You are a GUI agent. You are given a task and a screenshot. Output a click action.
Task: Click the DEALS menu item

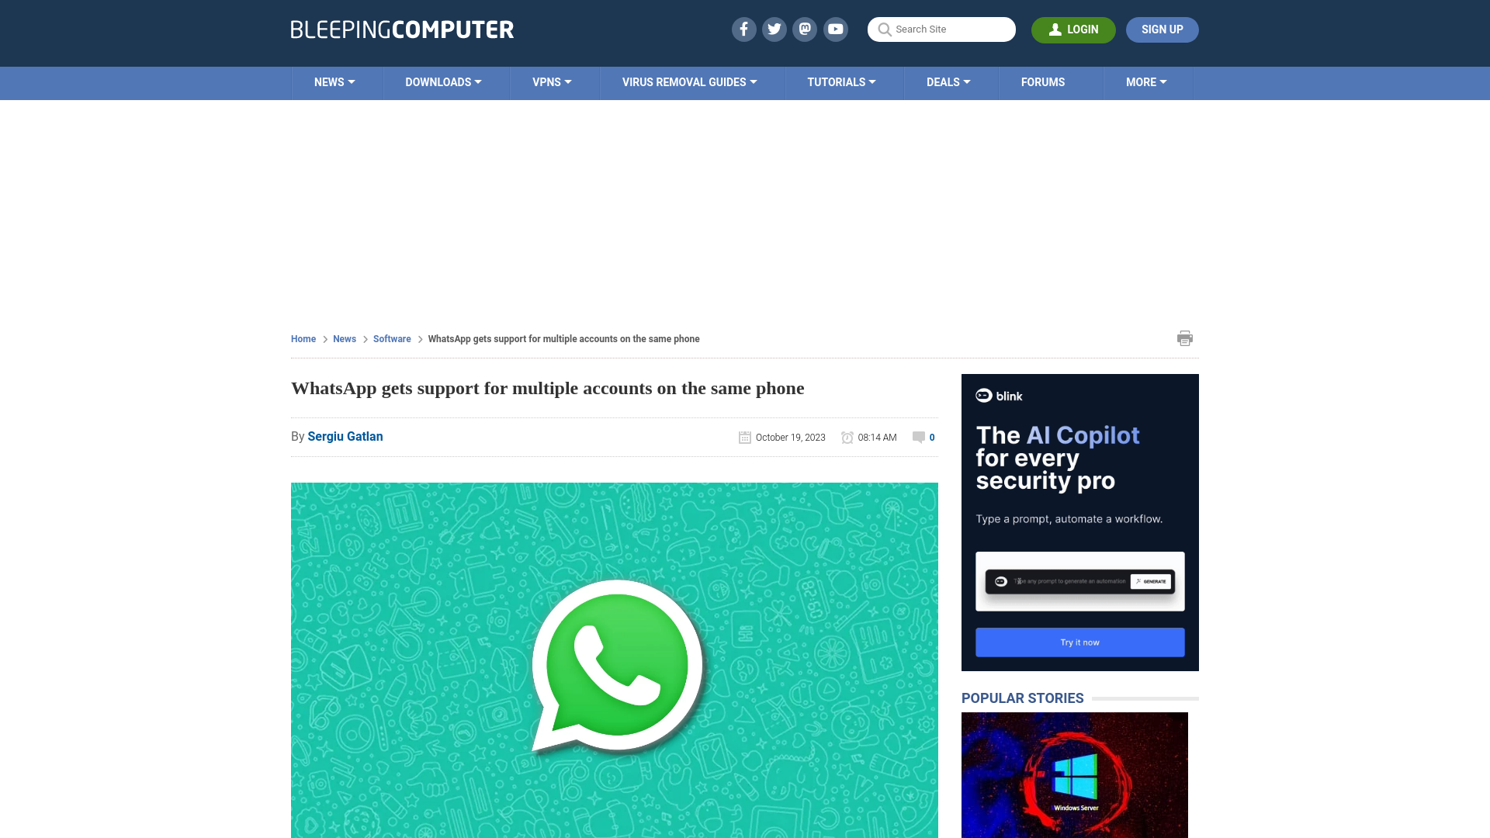coord(948,83)
